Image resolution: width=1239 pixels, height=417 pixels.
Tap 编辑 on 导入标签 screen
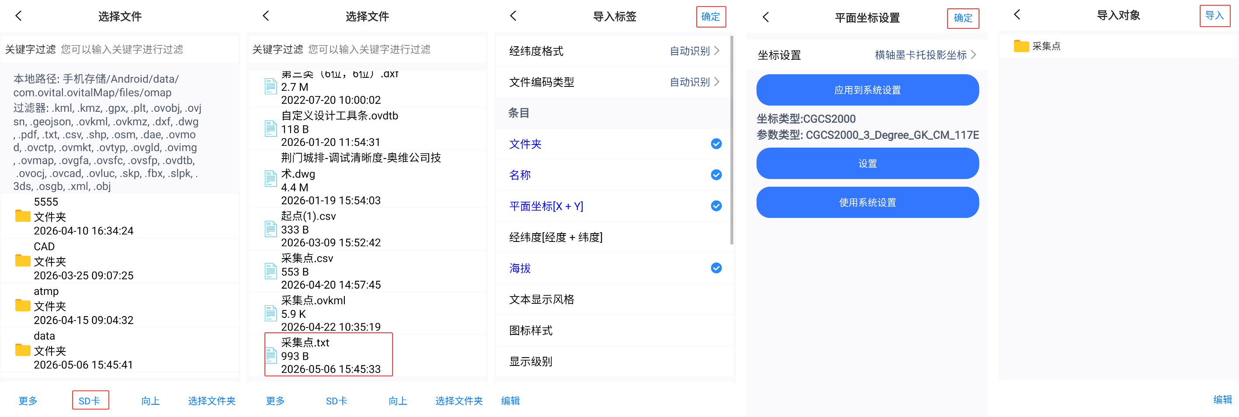click(x=510, y=401)
